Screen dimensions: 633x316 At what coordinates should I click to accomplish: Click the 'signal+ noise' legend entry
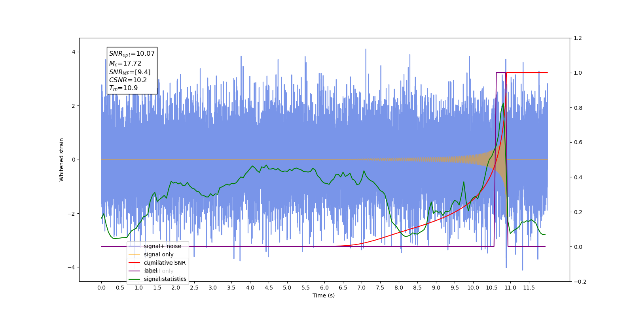(162, 246)
